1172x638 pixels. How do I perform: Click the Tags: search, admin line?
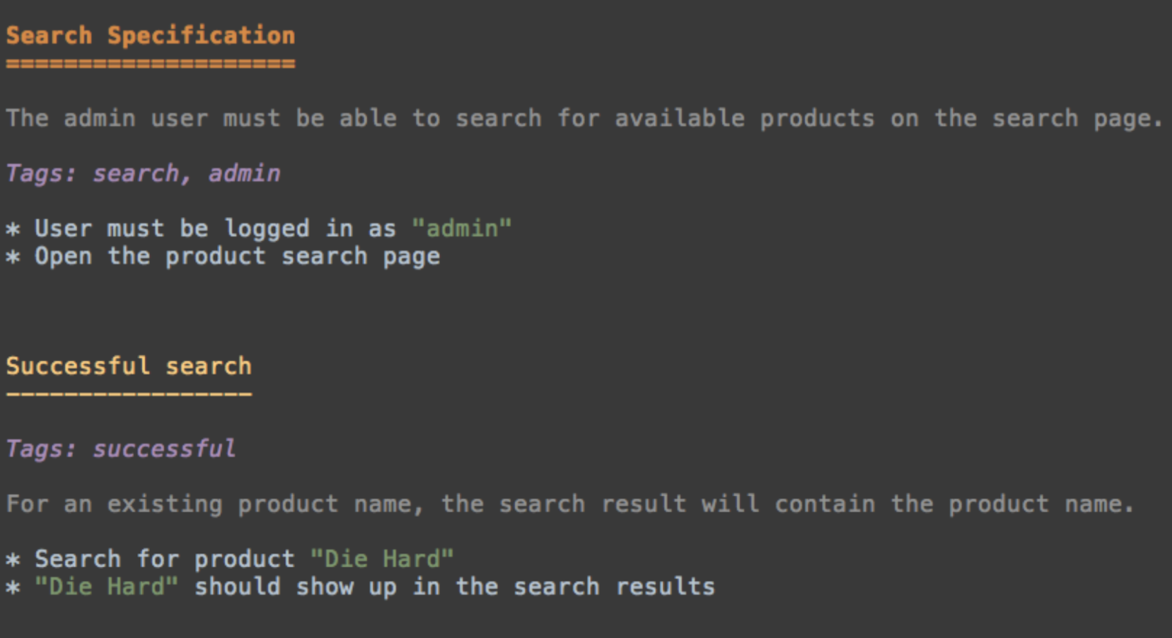pyautogui.click(x=143, y=174)
